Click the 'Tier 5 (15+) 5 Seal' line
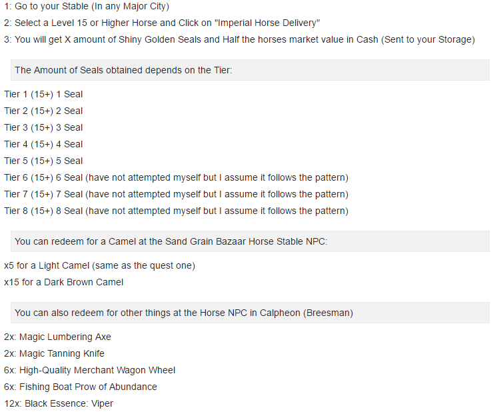503x412 pixels. pos(43,161)
